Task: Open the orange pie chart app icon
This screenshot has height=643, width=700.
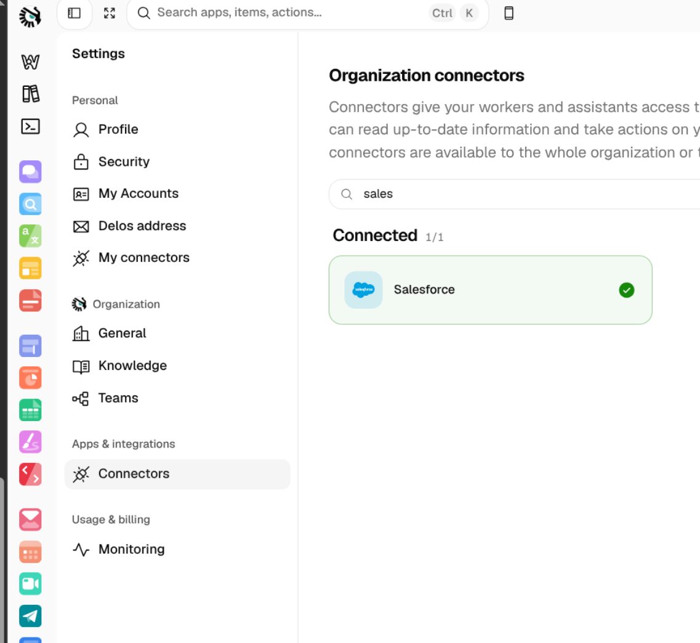Action: 30,379
